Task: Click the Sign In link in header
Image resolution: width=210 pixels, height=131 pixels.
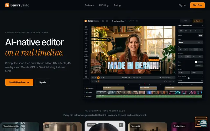Action: coord(182,5)
